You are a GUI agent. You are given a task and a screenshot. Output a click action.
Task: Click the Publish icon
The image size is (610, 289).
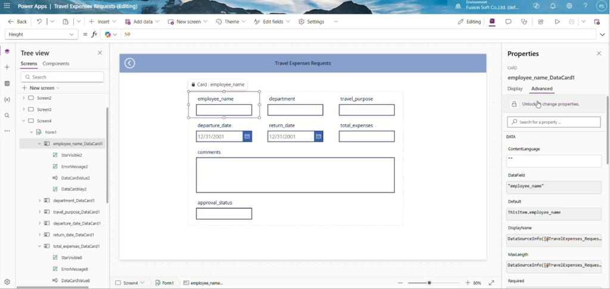[597, 22]
